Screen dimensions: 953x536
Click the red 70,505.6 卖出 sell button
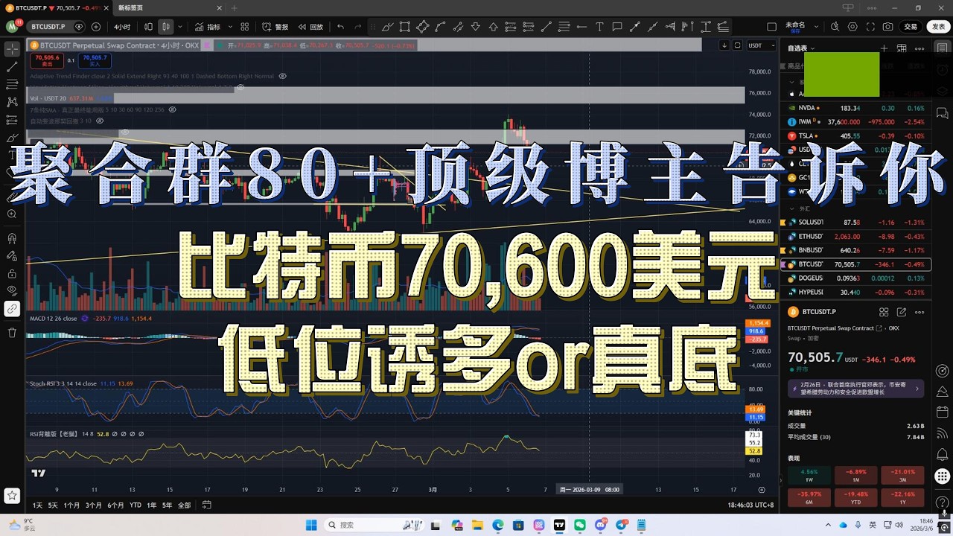coord(47,60)
